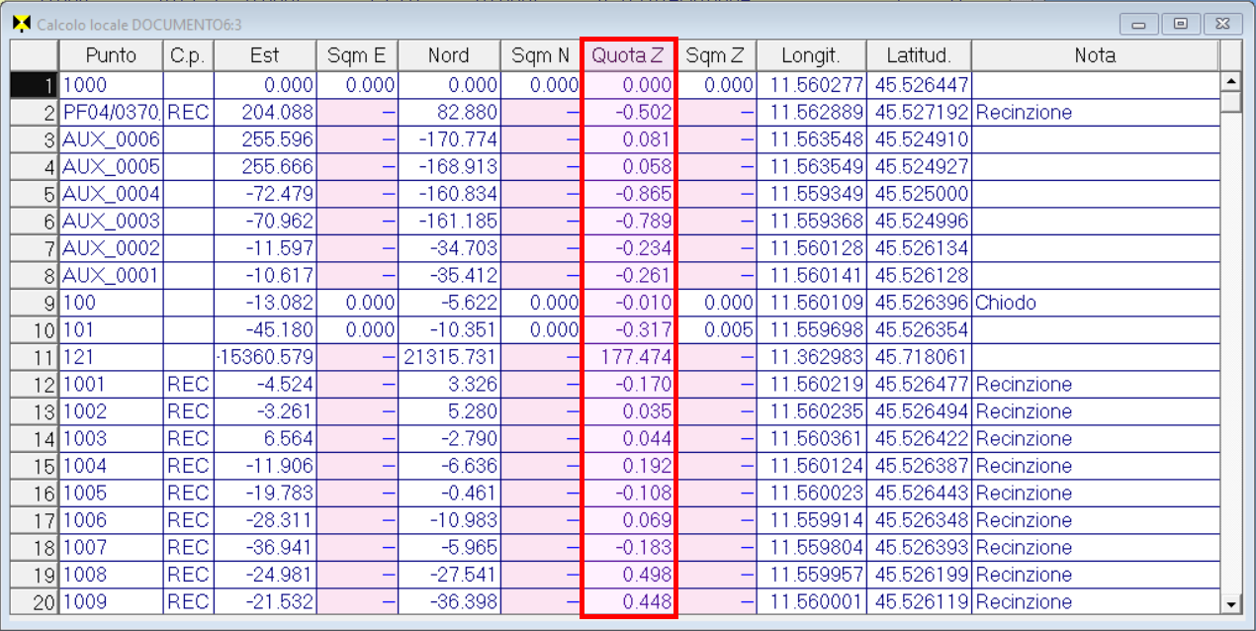This screenshot has width=1256, height=631.
Task: Select the Quota Z column header
Action: (x=628, y=55)
